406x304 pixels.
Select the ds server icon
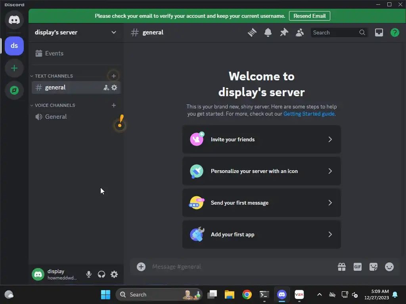[x=14, y=46]
